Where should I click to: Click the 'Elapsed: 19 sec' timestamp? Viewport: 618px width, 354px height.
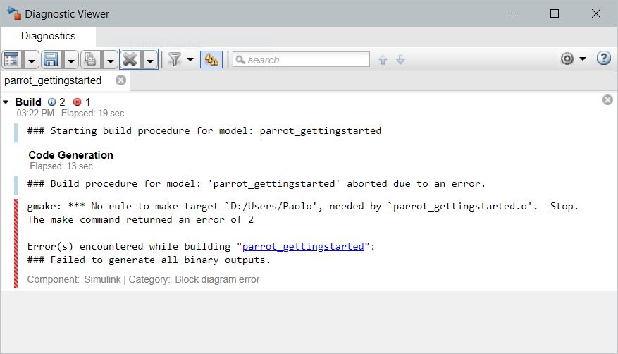(92, 114)
